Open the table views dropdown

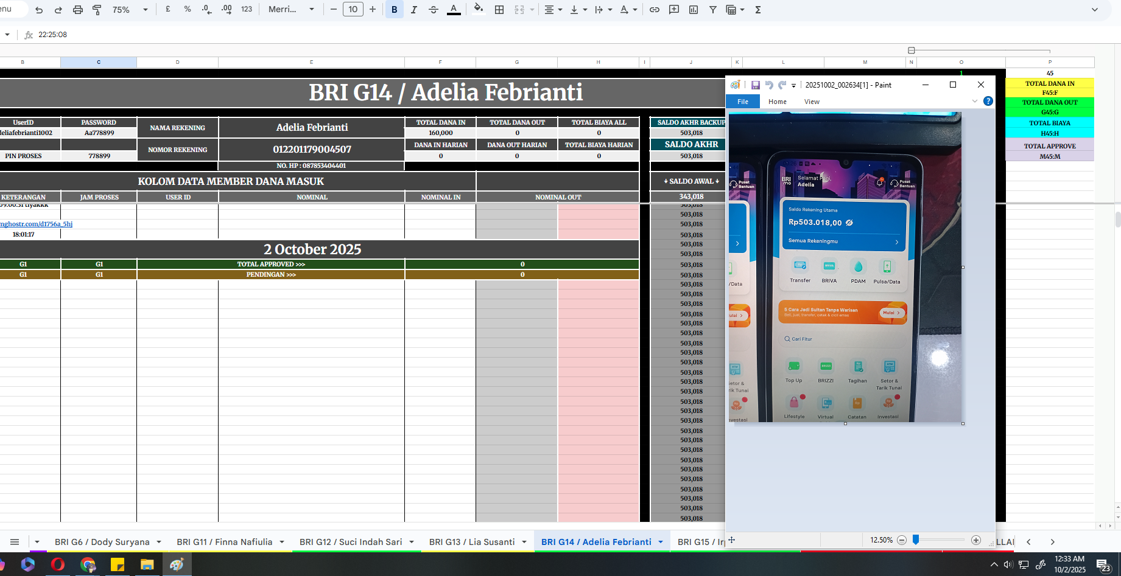(736, 10)
